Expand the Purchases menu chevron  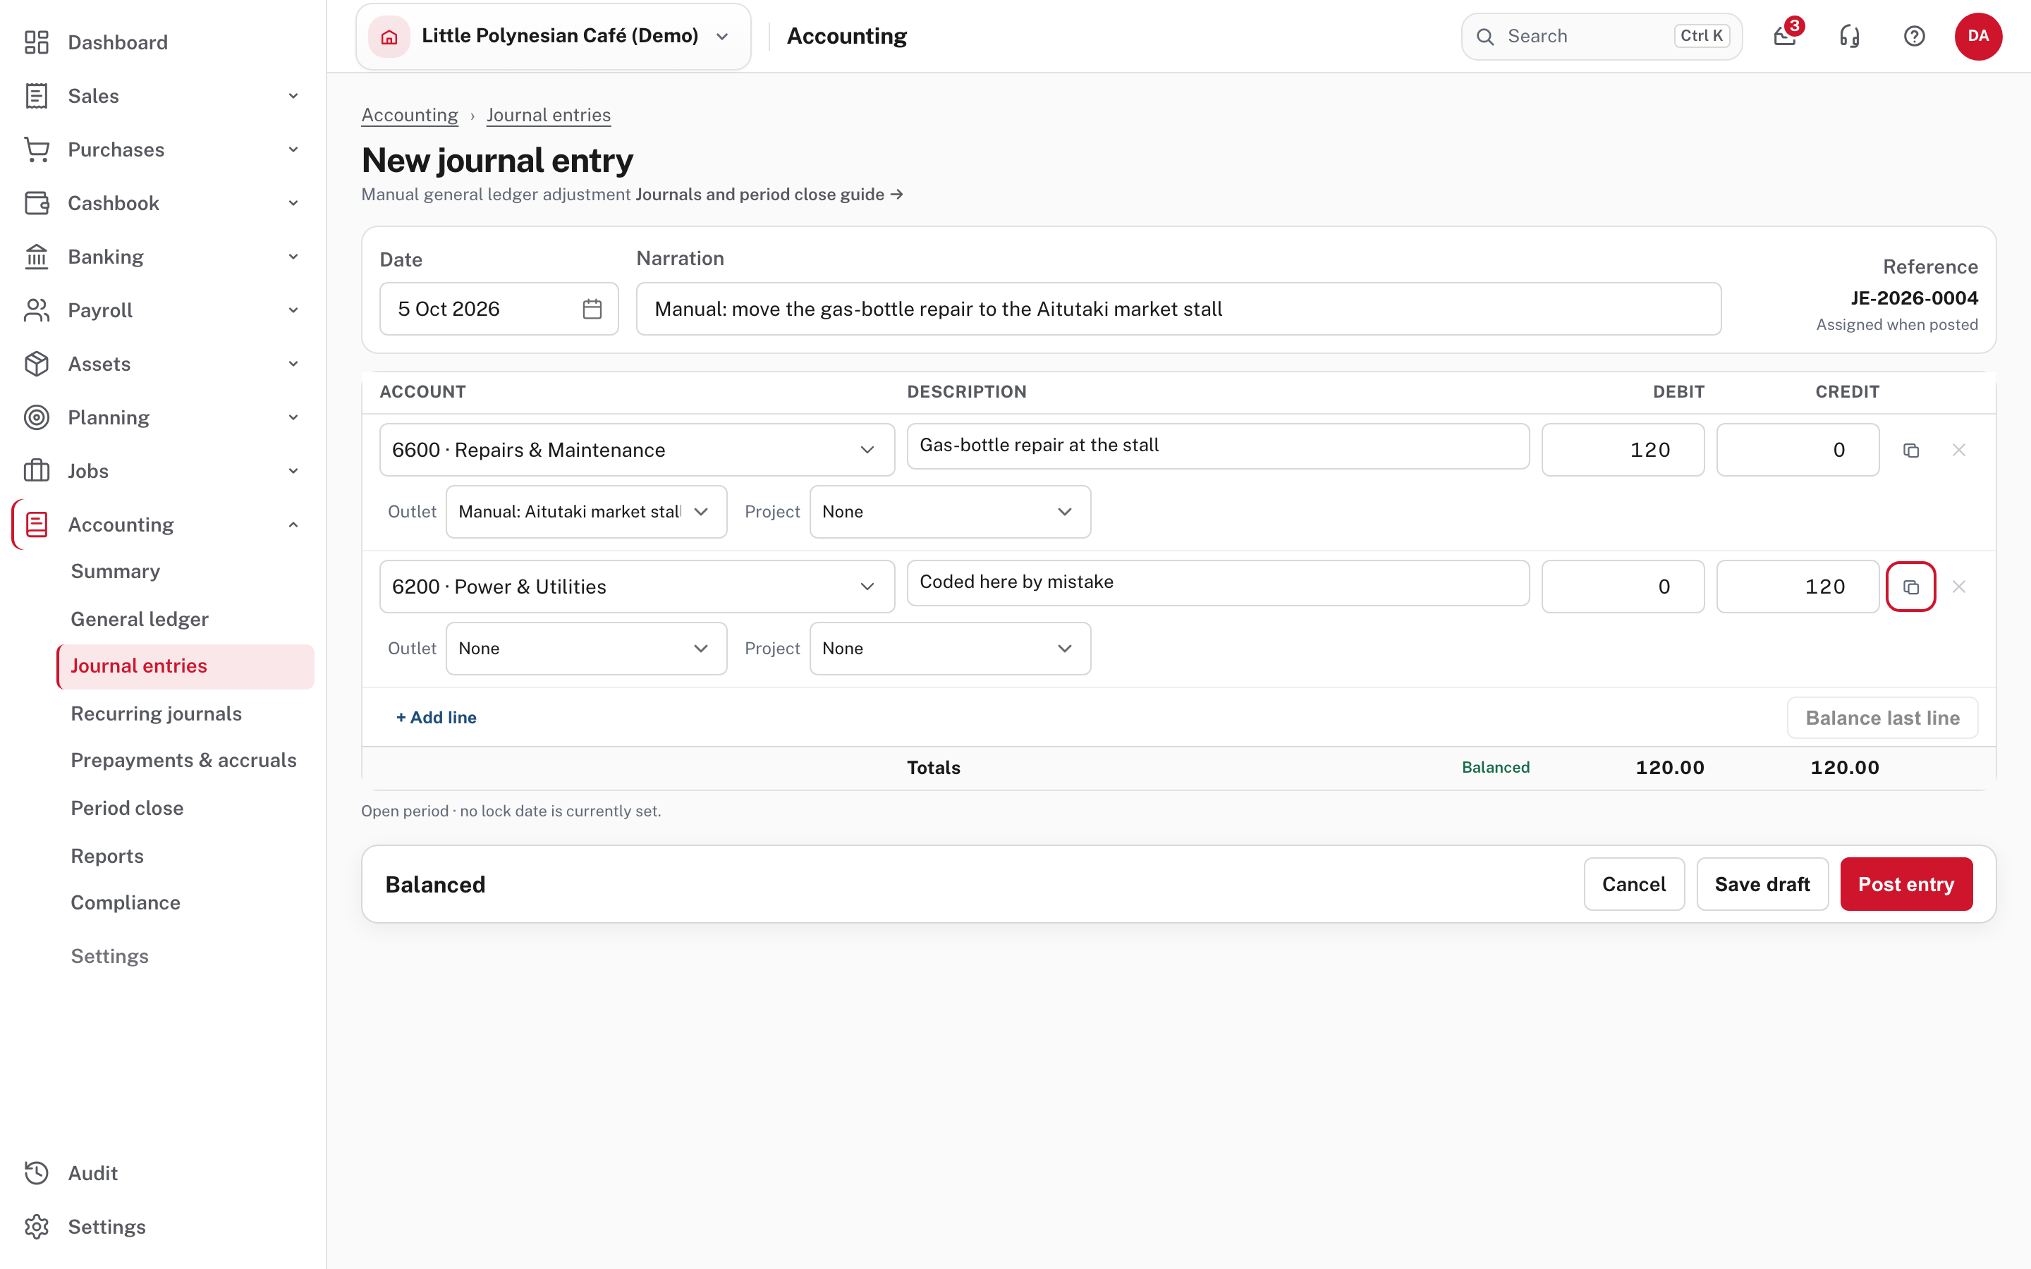click(x=293, y=149)
